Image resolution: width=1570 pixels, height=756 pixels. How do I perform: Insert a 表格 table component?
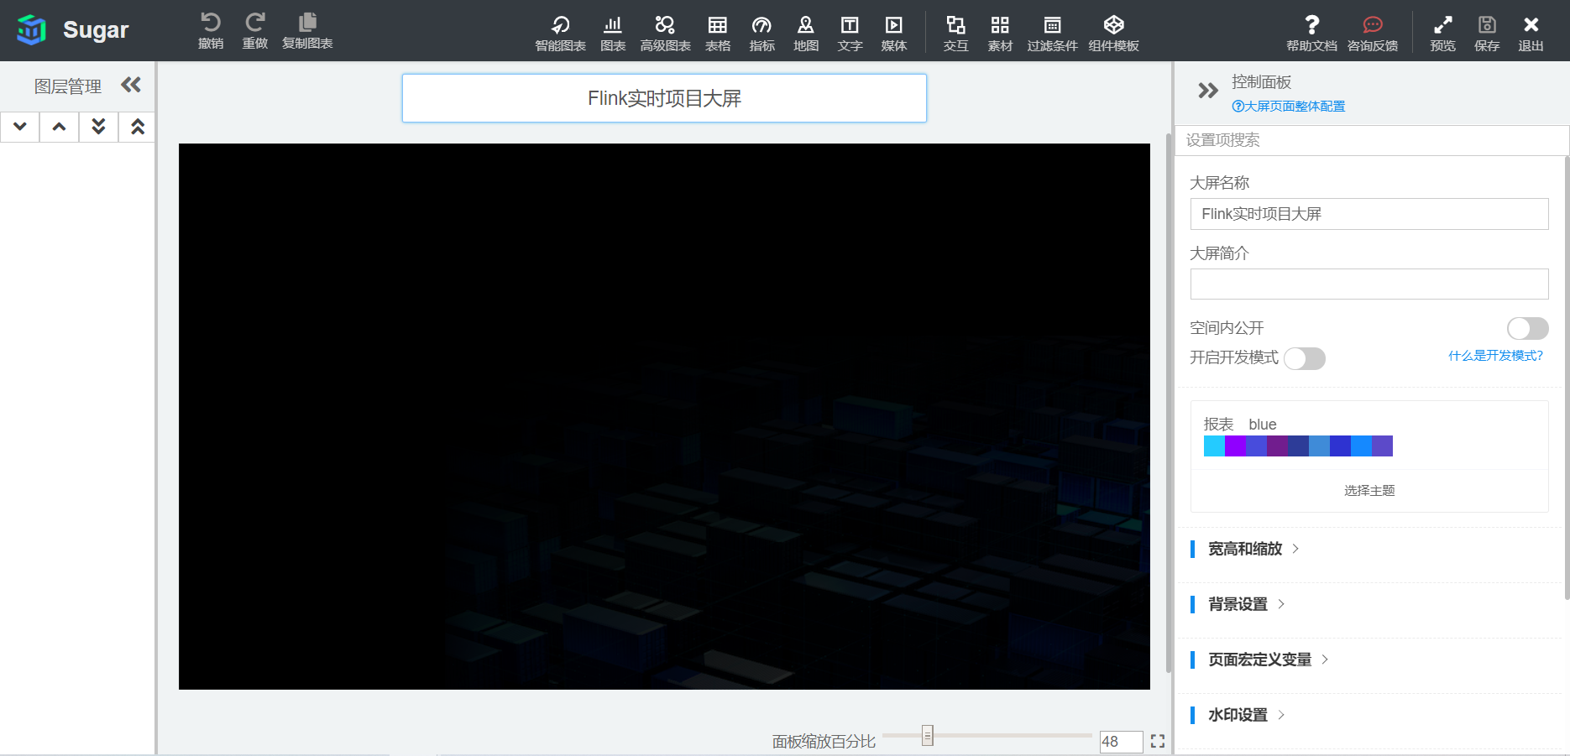[718, 34]
